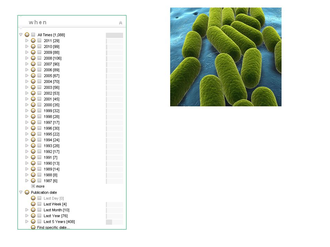Tick the checkbox for 1990 [13]

(39, 163)
